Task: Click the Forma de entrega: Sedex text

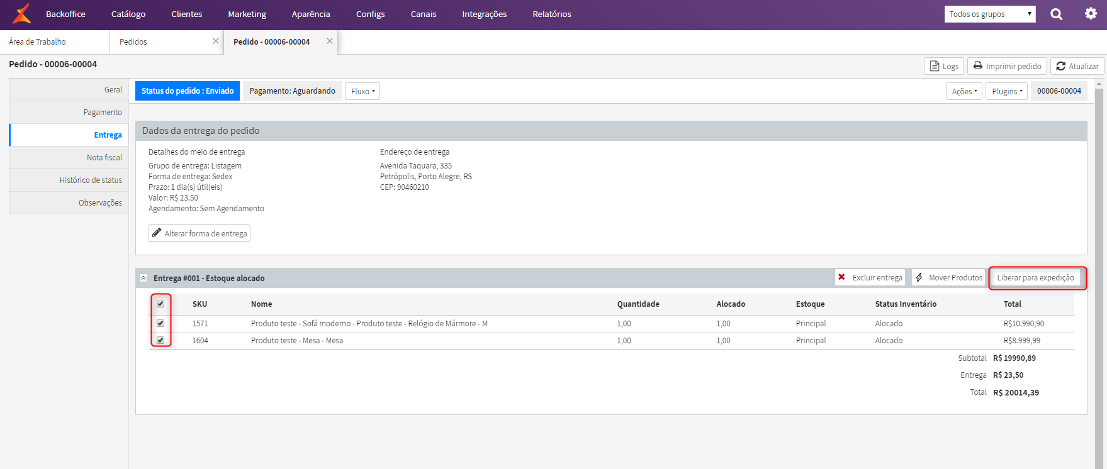Action: (x=191, y=177)
